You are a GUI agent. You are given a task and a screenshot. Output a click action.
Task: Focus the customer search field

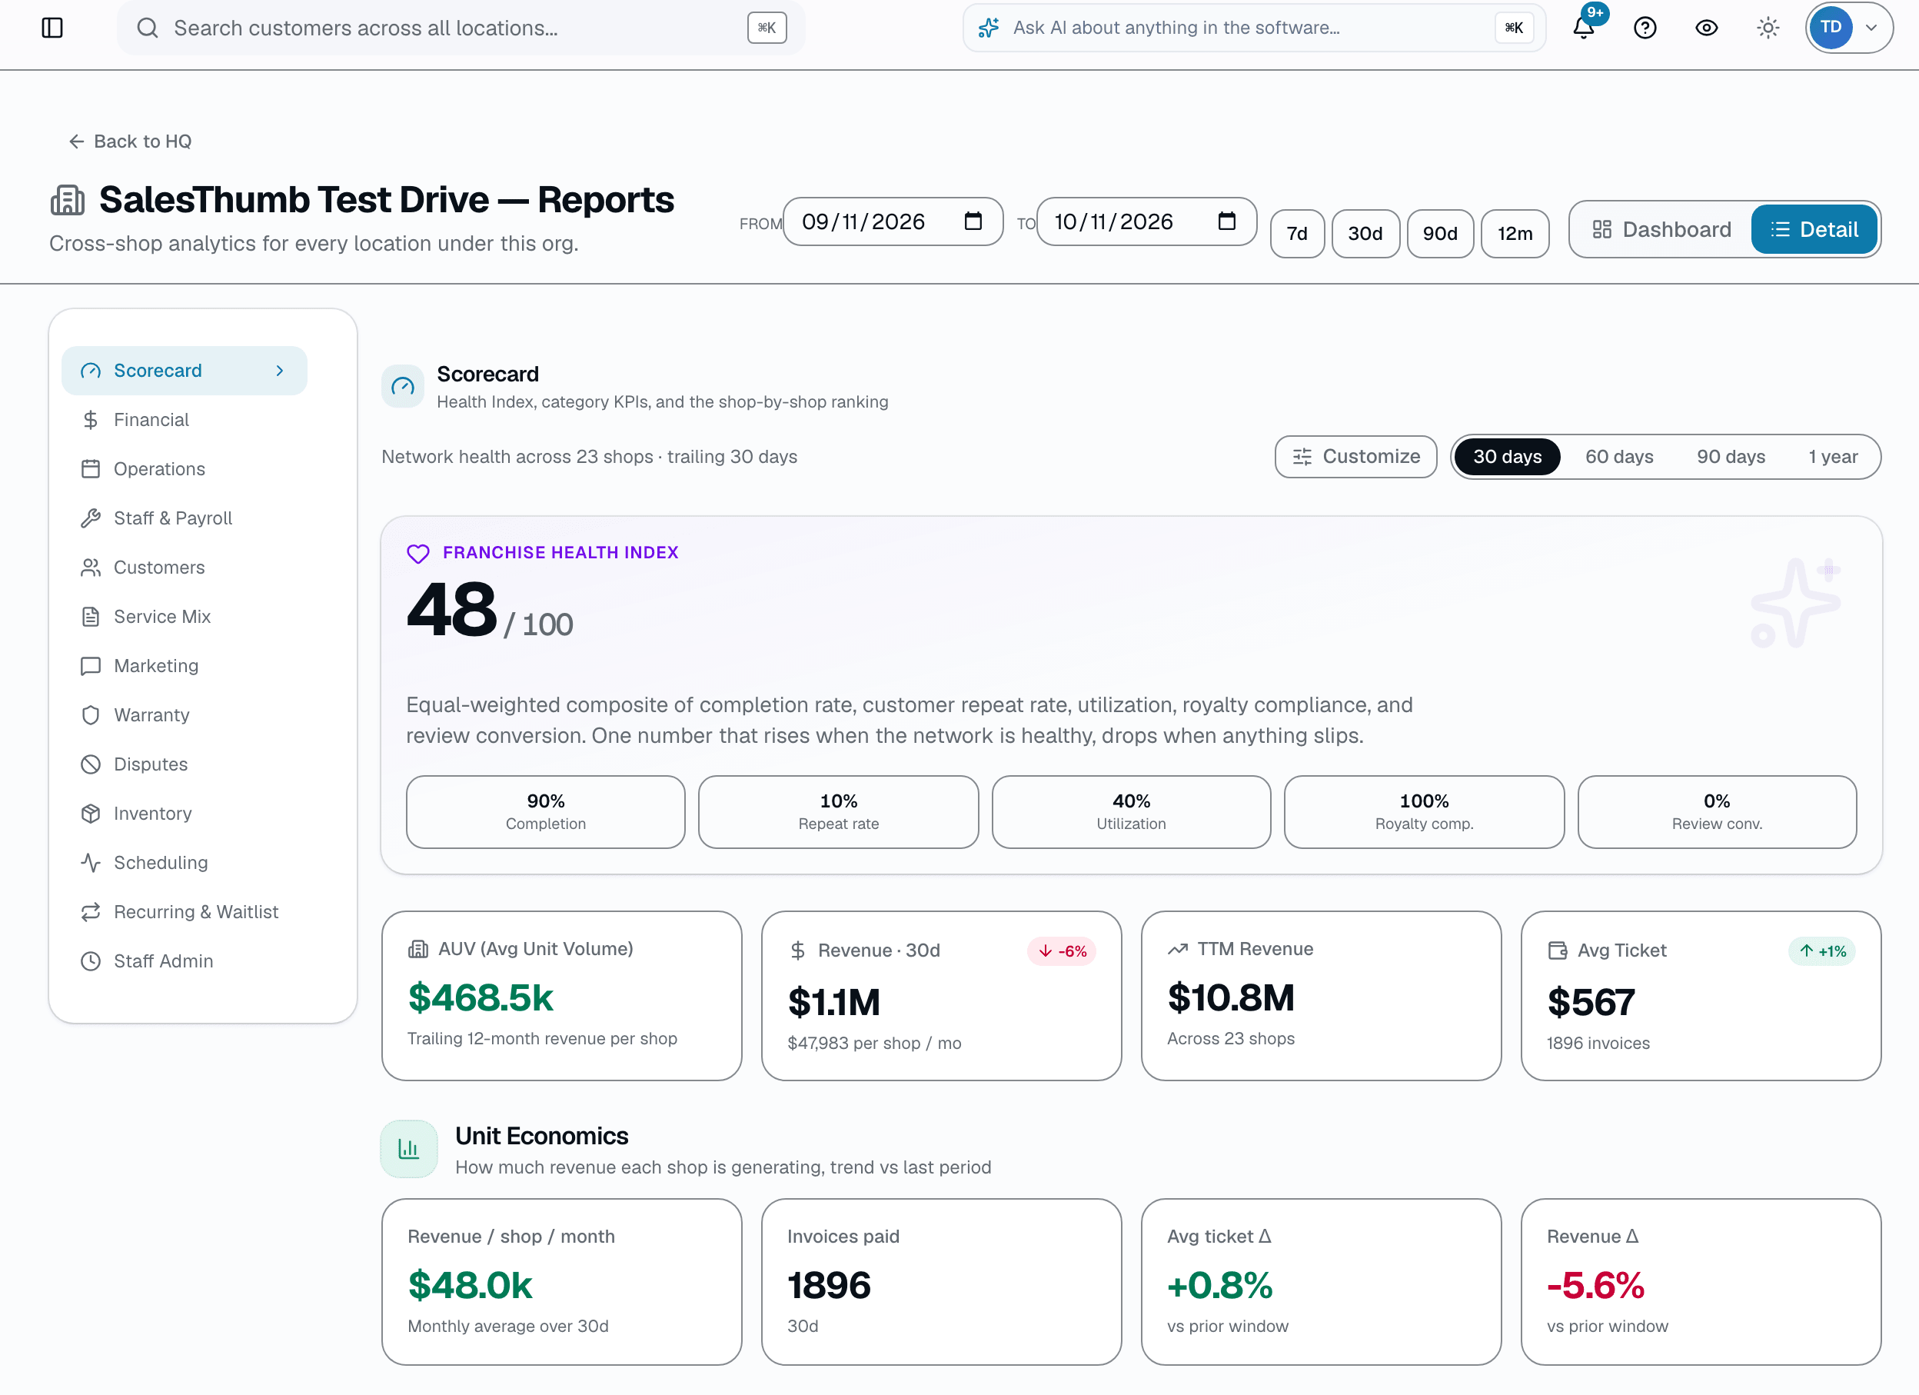461,28
